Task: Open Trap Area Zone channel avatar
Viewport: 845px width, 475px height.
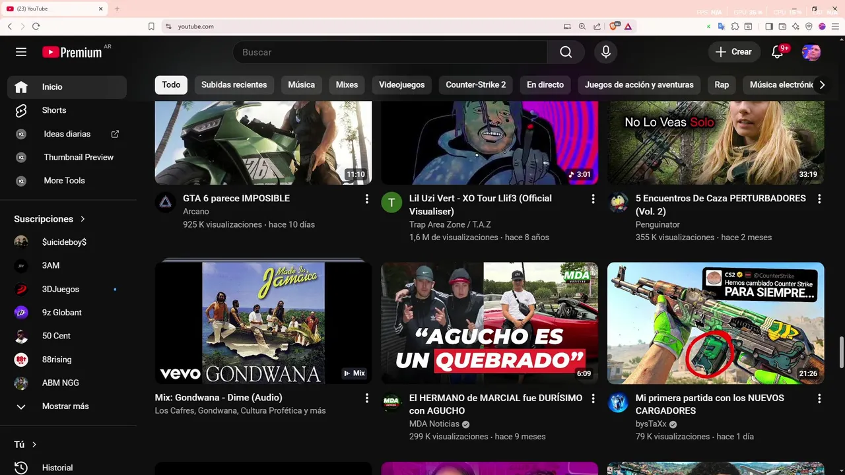Action: tap(391, 203)
